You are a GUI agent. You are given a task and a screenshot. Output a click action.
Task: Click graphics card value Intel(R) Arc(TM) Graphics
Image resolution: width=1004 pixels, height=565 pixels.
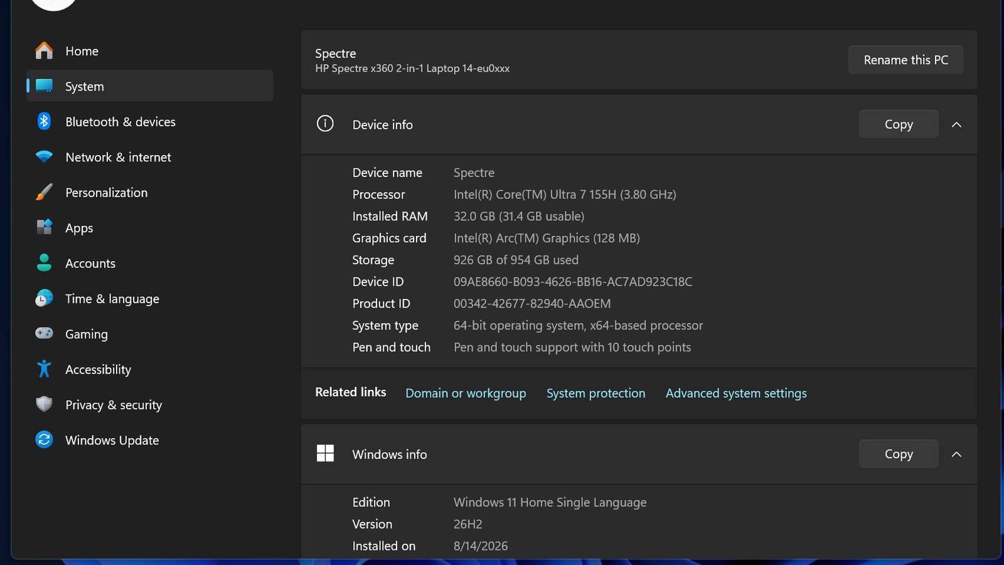[x=547, y=239]
